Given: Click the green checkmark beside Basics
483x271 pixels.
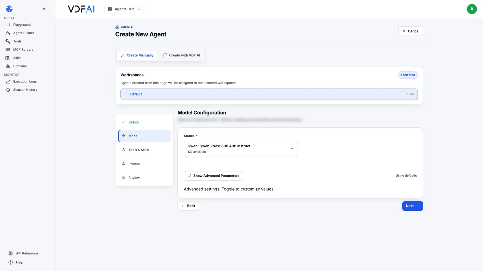Looking at the screenshot, I should click(123, 122).
